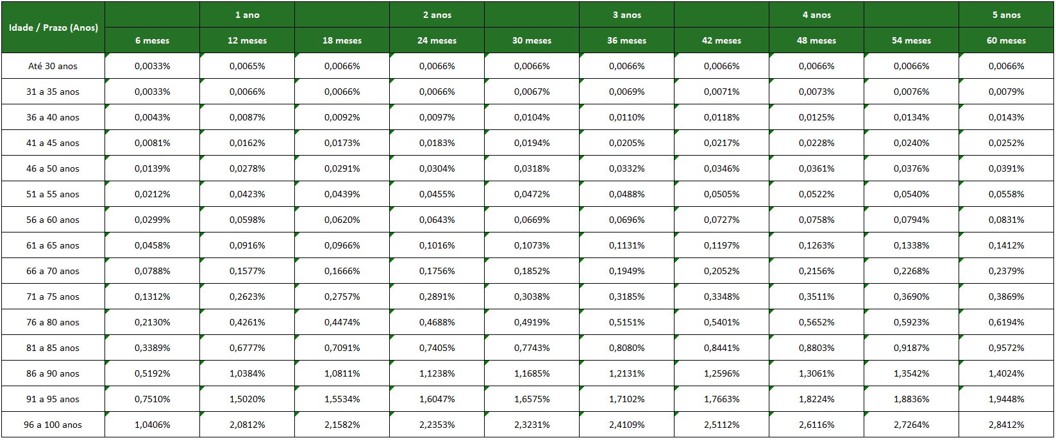Viewport: 1056px width, 440px height.
Task: Click the '1 ano' header cell
Action: pos(247,15)
